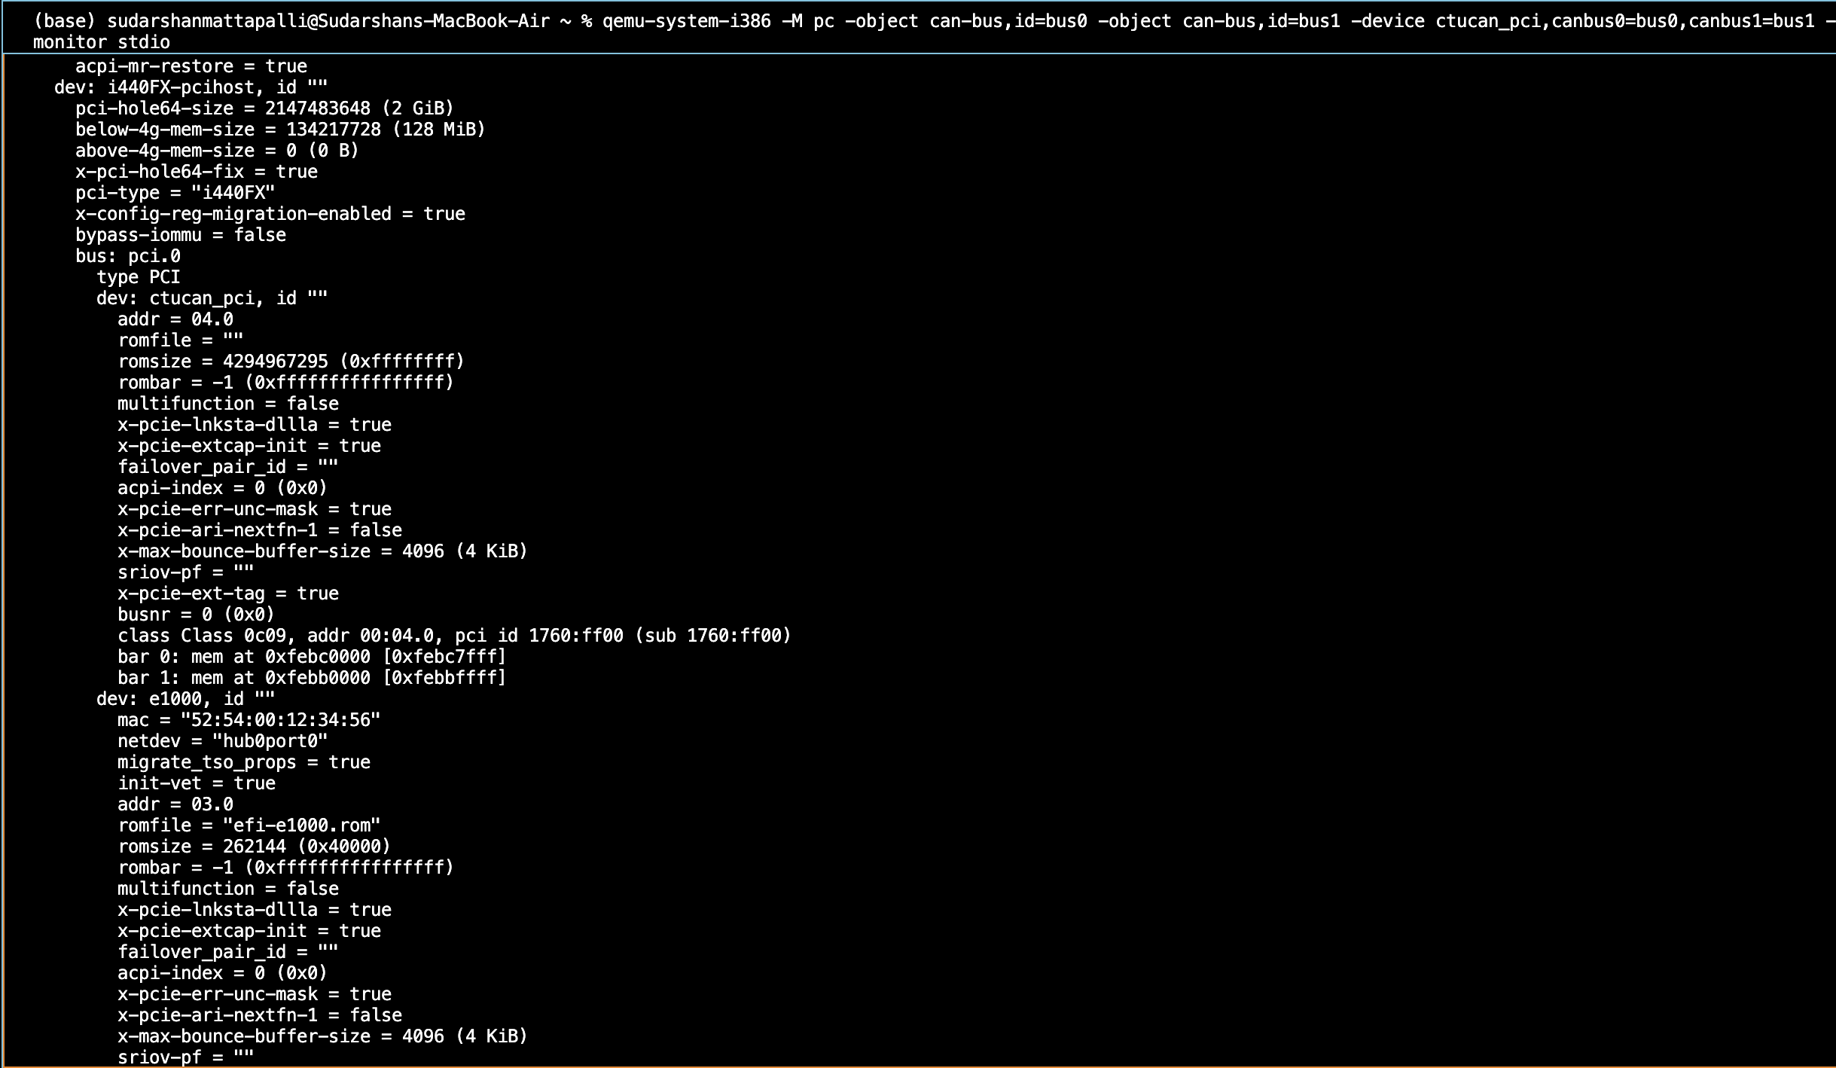Click the 'addr = 04.0' property
Viewport: 1836px width, 1068px height.
(x=175, y=319)
